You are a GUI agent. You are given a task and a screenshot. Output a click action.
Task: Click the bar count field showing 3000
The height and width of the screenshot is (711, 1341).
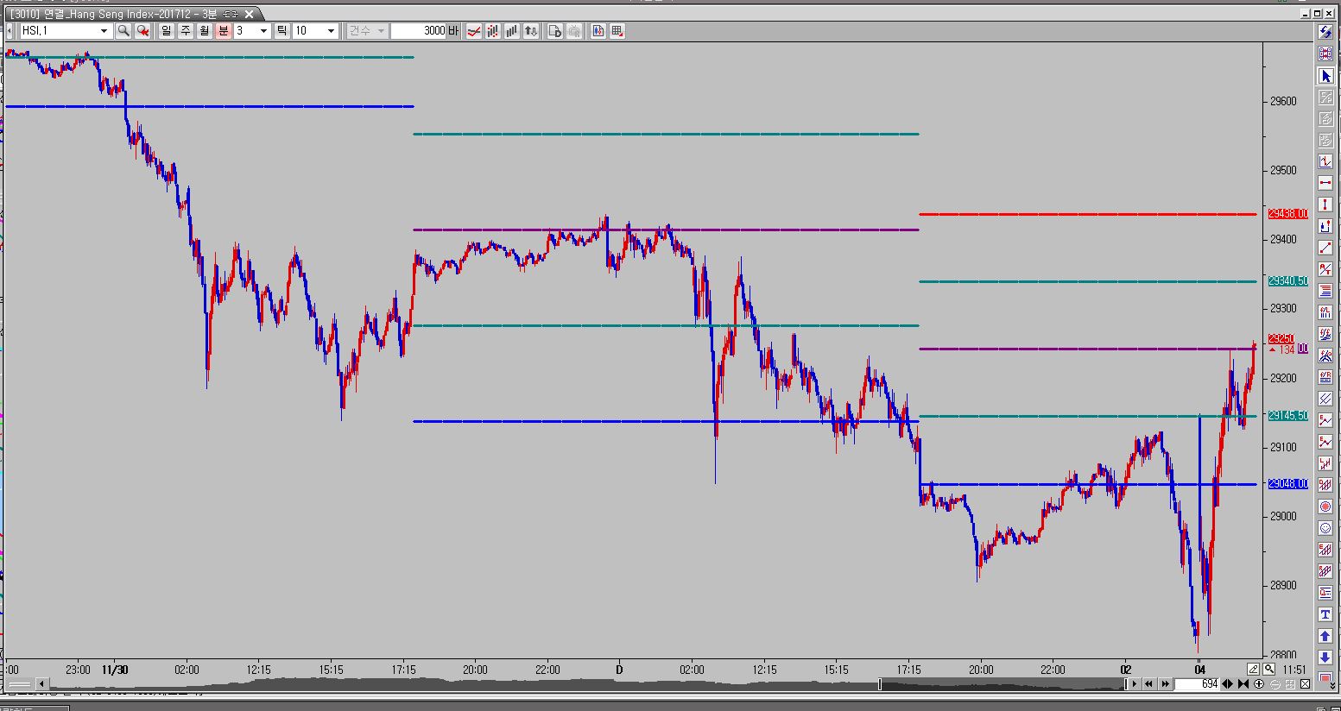pos(418,31)
